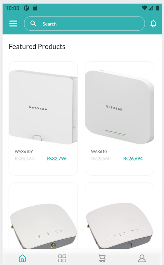Open the access point with no connector on its front edge
The image size is (164, 265).
(119, 225)
